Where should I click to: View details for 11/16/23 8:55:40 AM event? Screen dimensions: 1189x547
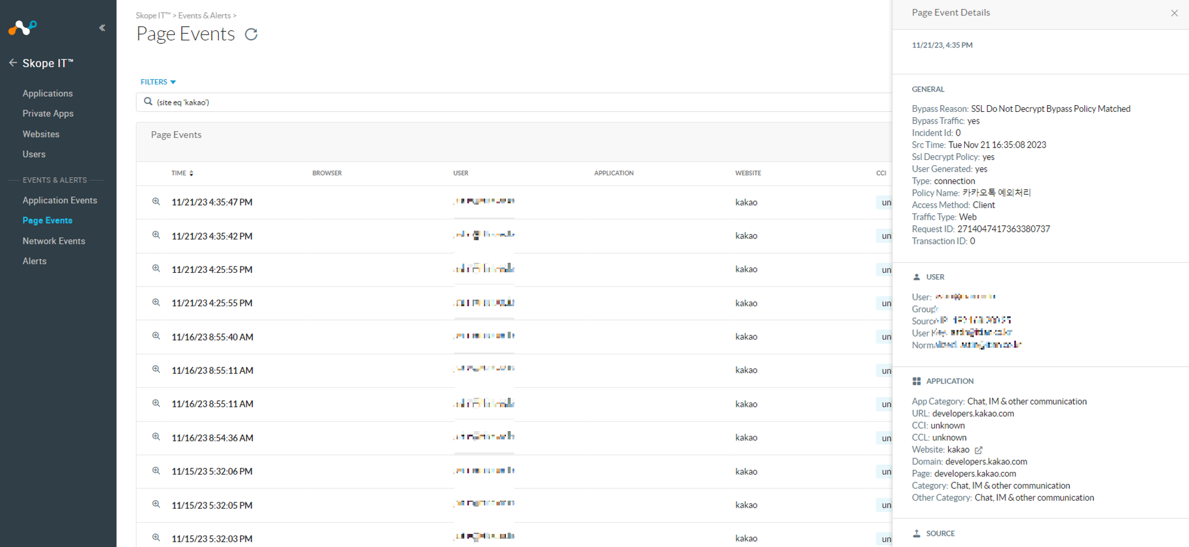coord(156,336)
